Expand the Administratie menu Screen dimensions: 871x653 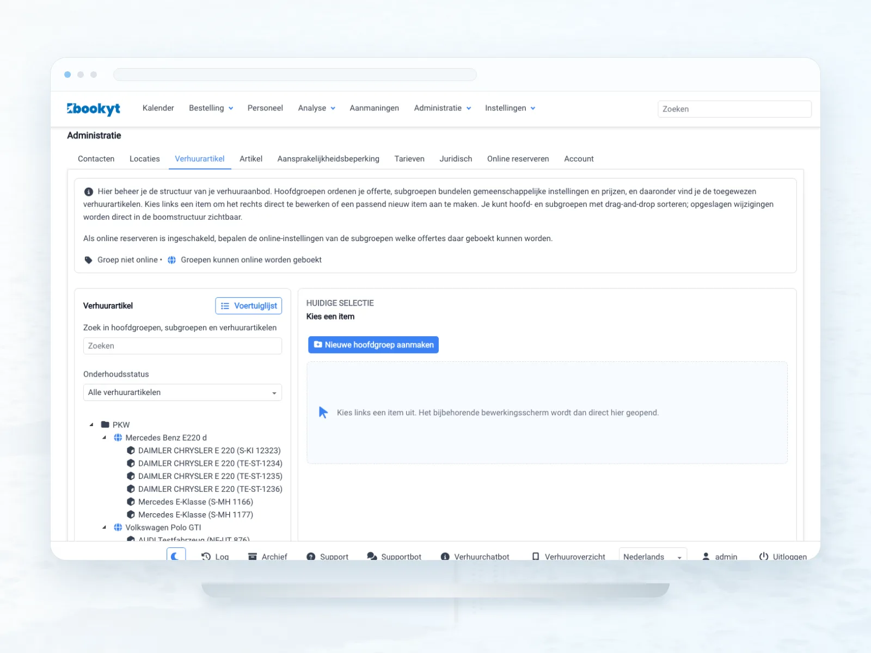click(443, 108)
